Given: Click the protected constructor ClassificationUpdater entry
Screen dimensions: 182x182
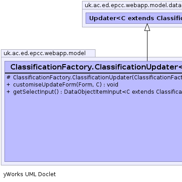Looking at the screenshot, I should [x=97, y=78].
